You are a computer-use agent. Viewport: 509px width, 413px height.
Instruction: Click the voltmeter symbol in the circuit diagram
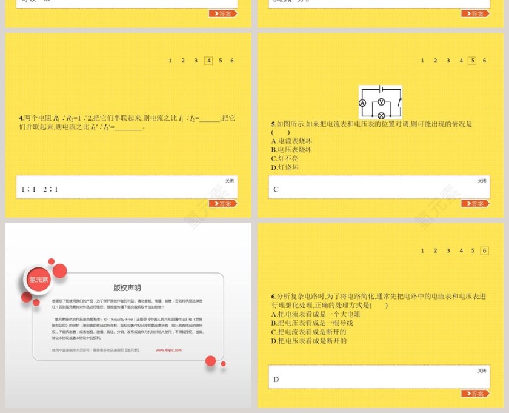click(x=381, y=102)
